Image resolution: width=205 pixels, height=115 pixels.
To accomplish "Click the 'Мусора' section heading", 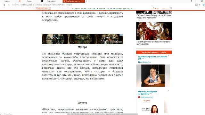I will coord(82,47).
